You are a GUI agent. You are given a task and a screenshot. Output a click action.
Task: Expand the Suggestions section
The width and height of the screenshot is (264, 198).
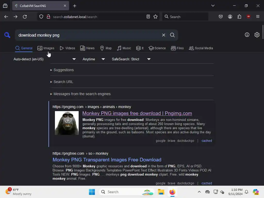pyautogui.click(x=62, y=70)
